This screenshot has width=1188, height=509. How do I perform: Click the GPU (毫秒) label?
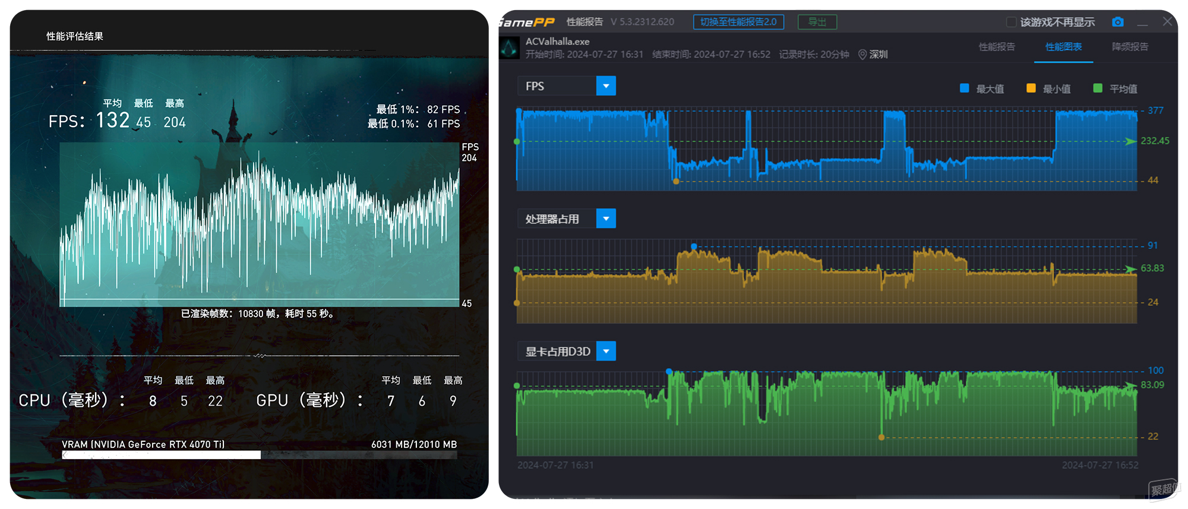pos(309,400)
